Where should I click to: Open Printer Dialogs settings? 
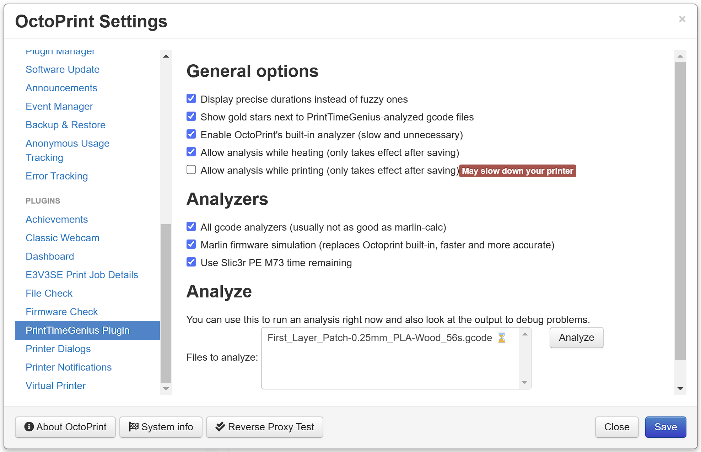[58, 349]
